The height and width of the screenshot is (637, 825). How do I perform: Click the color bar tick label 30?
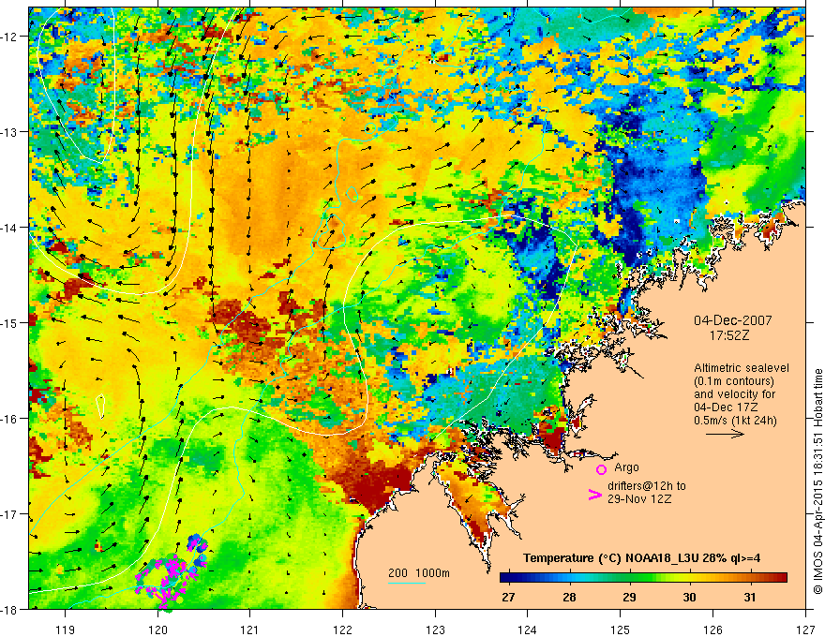click(x=689, y=597)
